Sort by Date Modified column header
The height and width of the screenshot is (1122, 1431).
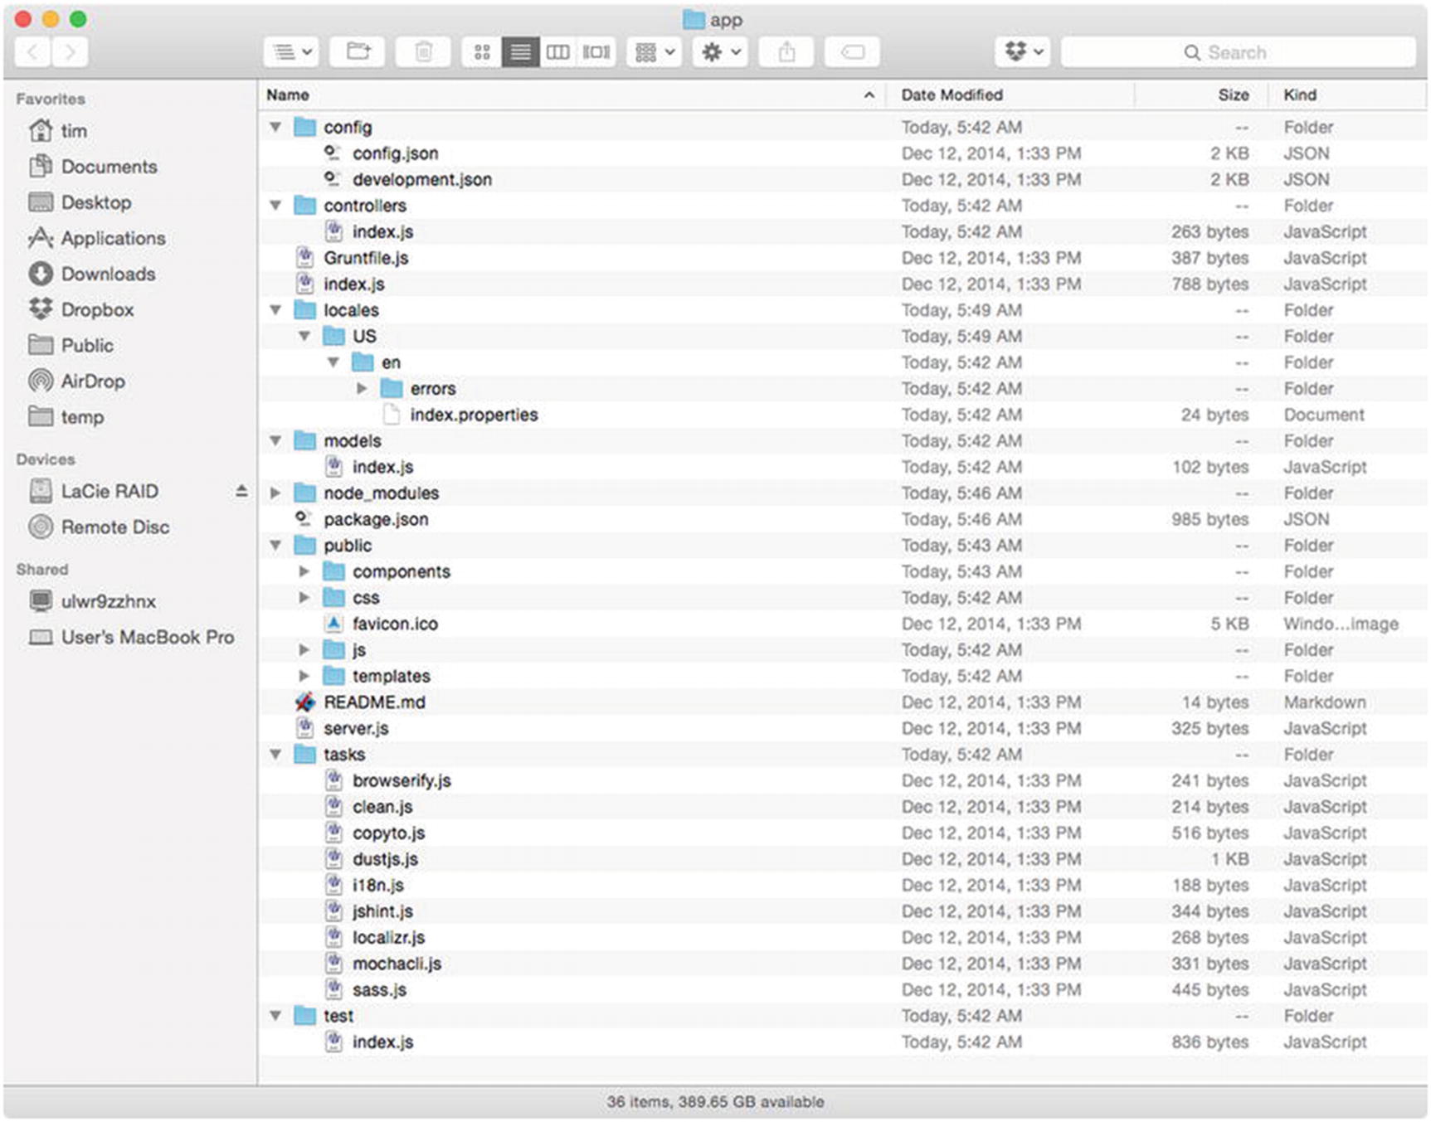click(x=952, y=95)
